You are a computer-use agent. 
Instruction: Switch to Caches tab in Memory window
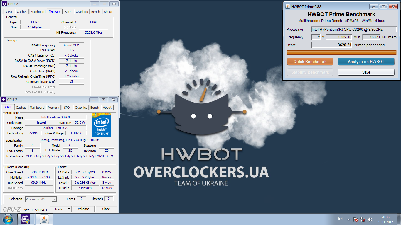[22, 12]
